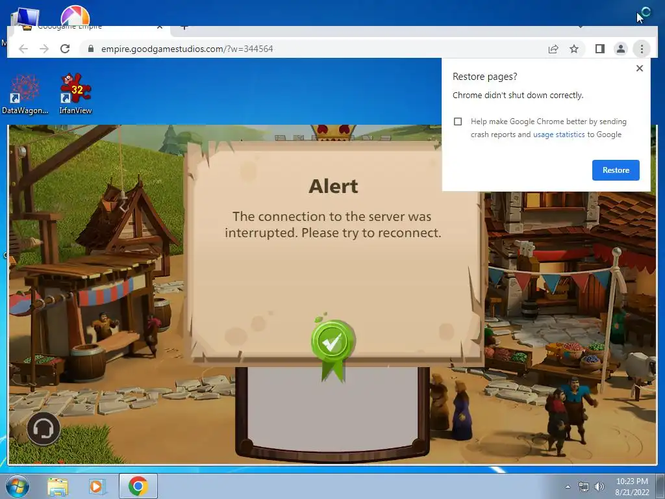The height and width of the screenshot is (499, 665).
Task: Toggle Chrome side panel icon
Action: click(x=599, y=49)
